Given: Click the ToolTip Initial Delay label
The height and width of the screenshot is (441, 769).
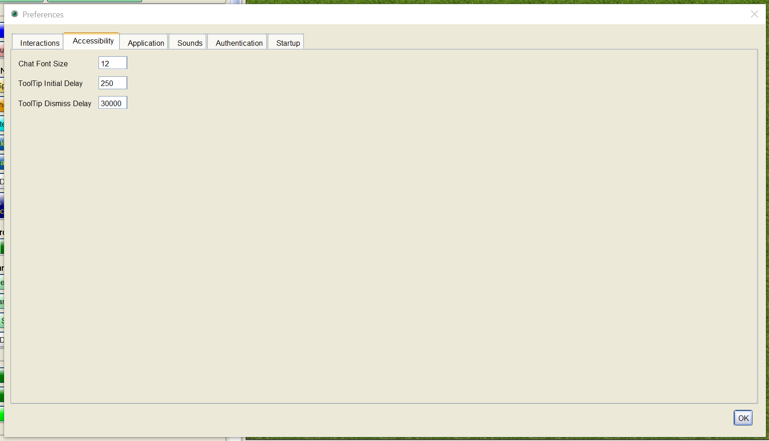Looking at the screenshot, I should (x=50, y=83).
